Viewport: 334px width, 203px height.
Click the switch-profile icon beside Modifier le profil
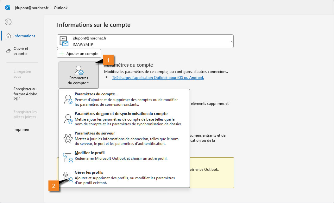(x=68, y=158)
